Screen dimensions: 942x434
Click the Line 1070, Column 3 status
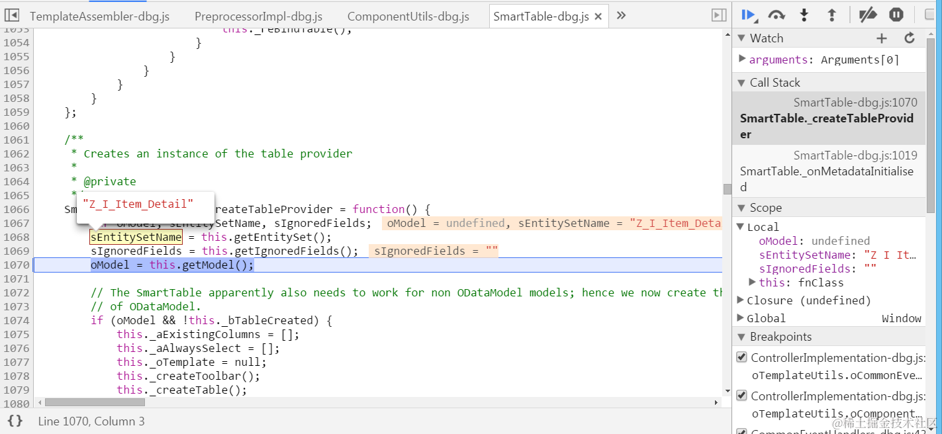coord(91,421)
